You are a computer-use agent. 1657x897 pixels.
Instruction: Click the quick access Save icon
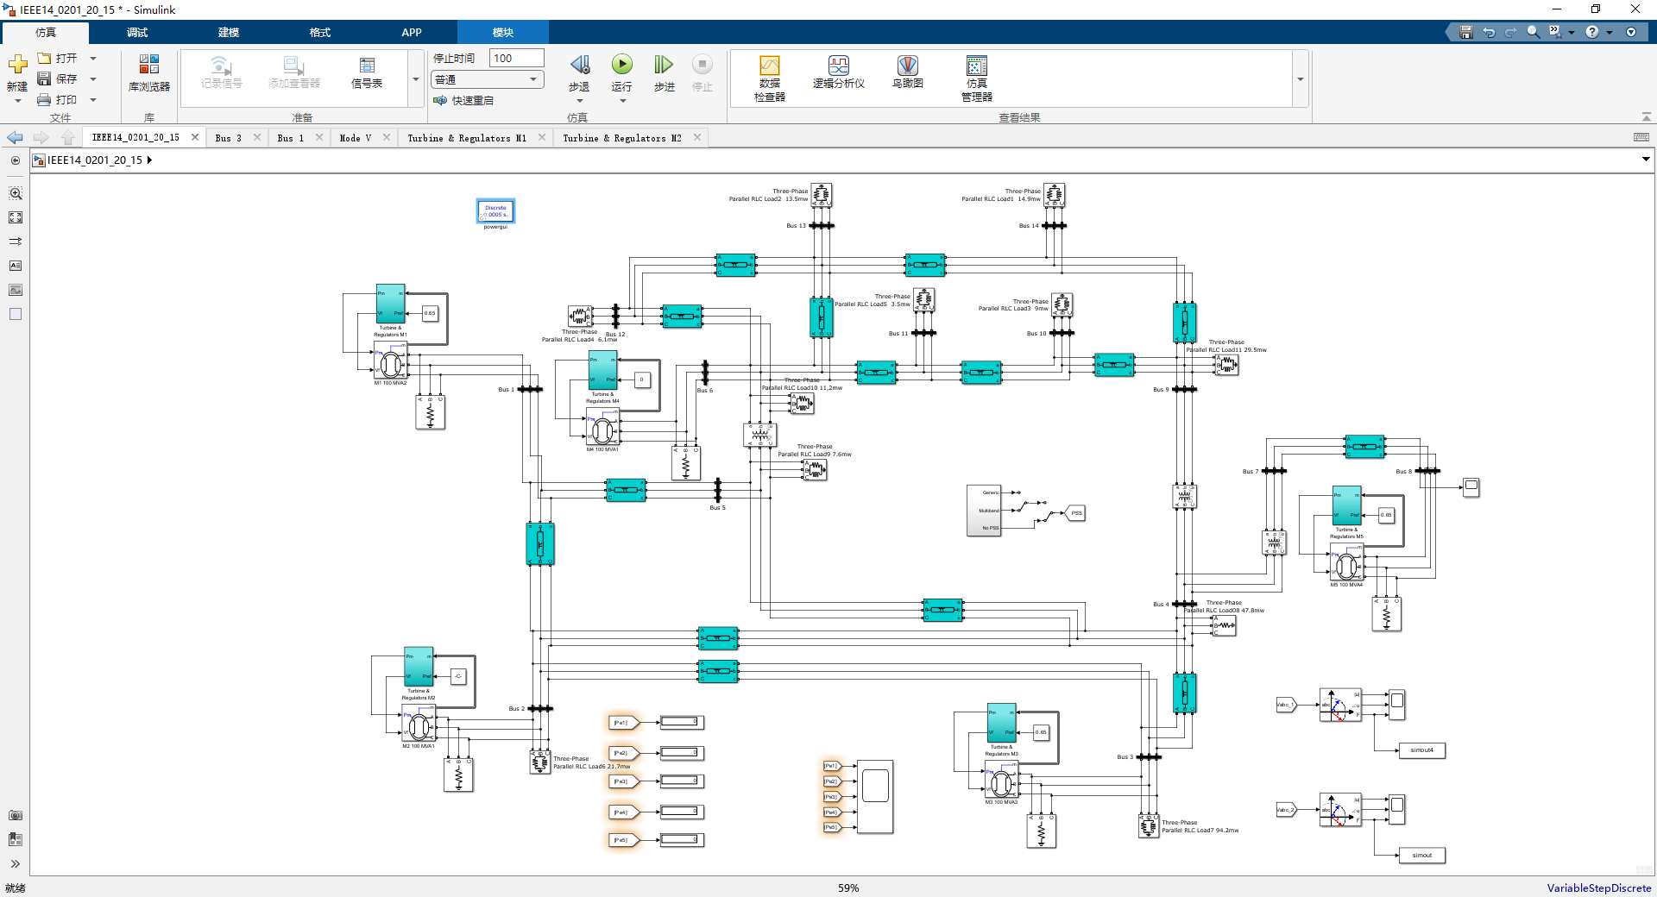[1465, 32]
